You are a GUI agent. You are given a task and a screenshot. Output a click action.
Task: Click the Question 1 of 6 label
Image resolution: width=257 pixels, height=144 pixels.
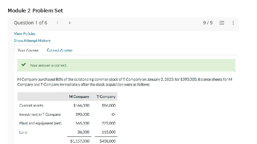point(30,23)
